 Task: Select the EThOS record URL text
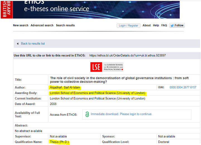(x=128, y=55)
